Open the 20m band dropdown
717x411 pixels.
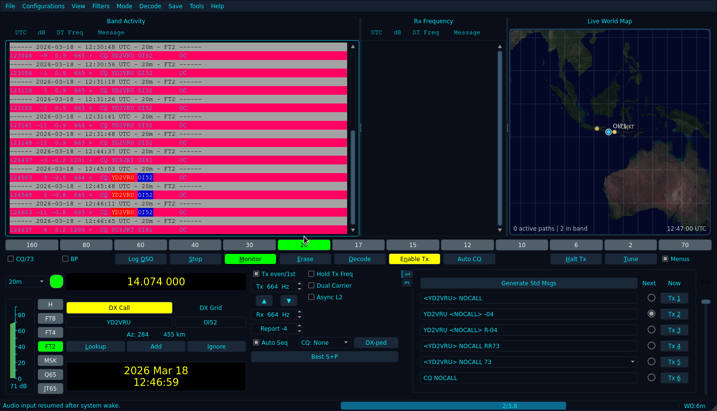click(26, 281)
